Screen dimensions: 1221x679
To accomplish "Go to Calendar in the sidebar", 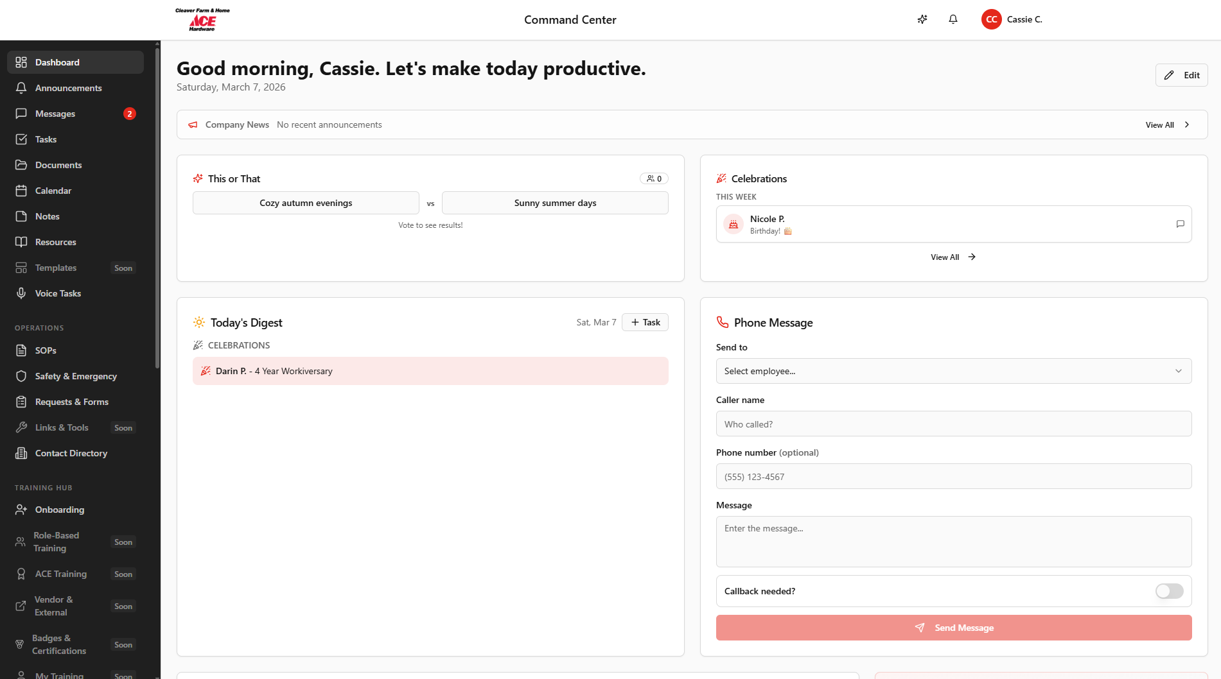I will [76, 191].
